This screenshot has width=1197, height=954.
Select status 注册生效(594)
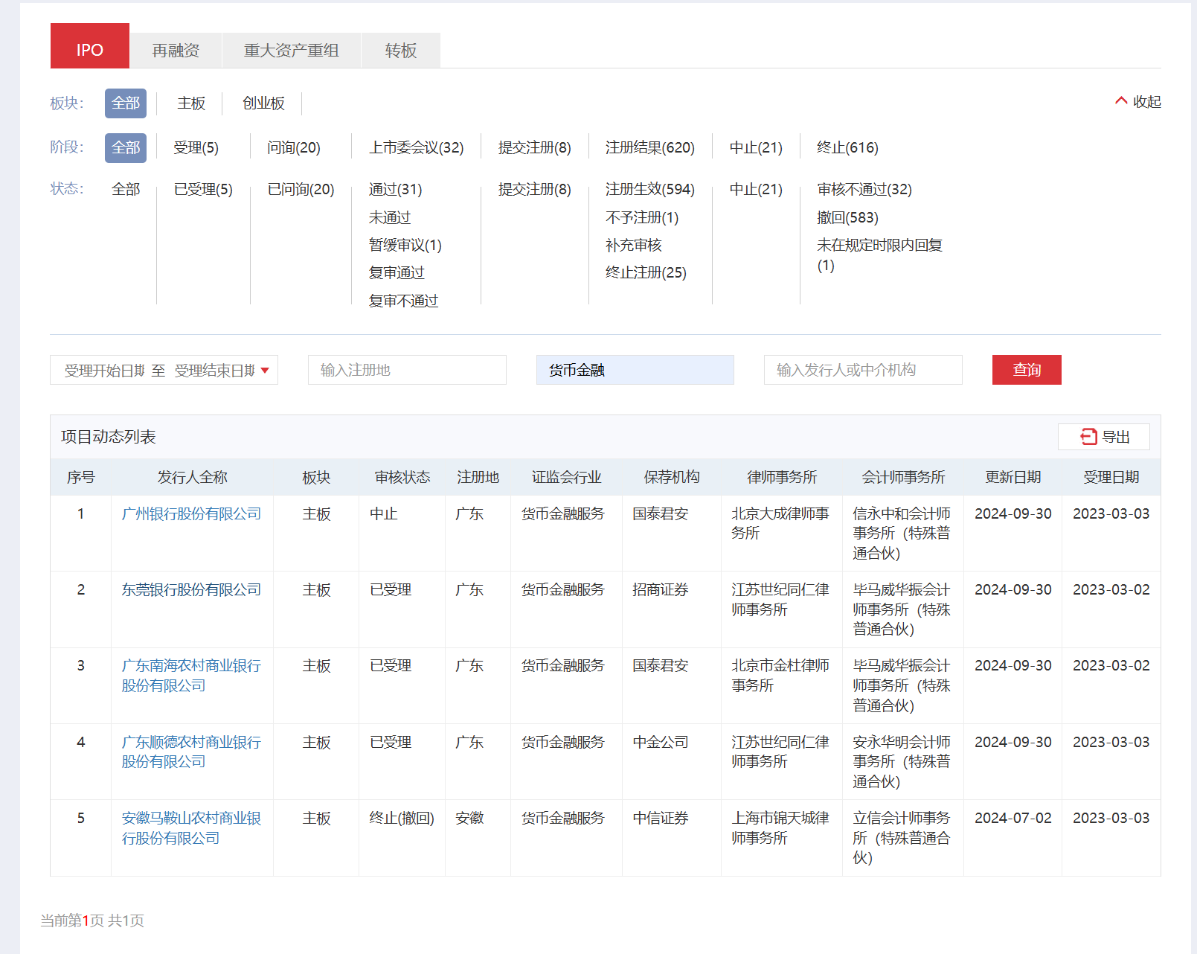(x=649, y=190)
